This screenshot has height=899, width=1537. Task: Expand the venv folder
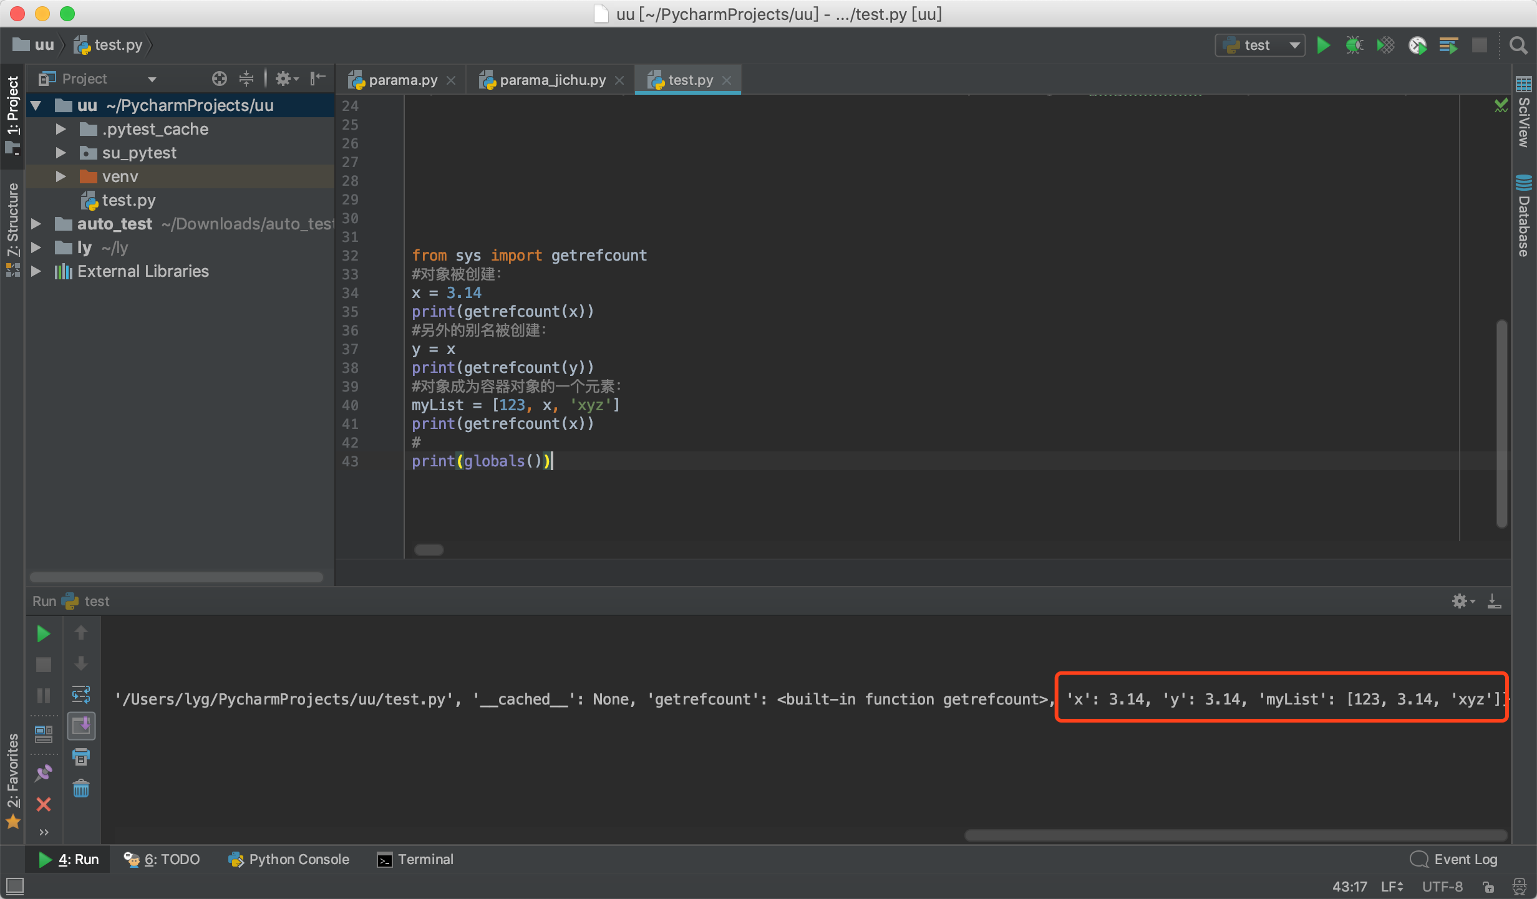point(61,176)
